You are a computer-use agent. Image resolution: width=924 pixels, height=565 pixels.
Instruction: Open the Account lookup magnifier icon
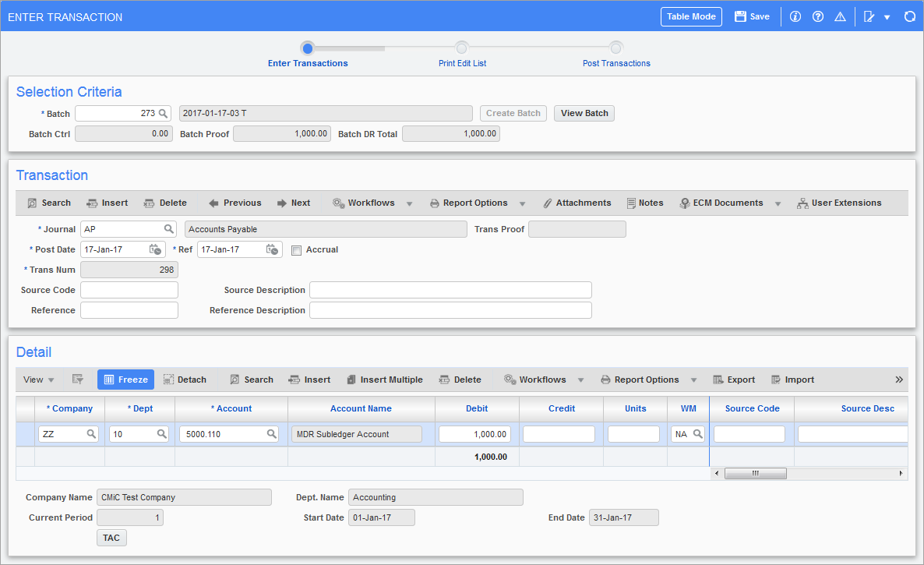(272, 434)
